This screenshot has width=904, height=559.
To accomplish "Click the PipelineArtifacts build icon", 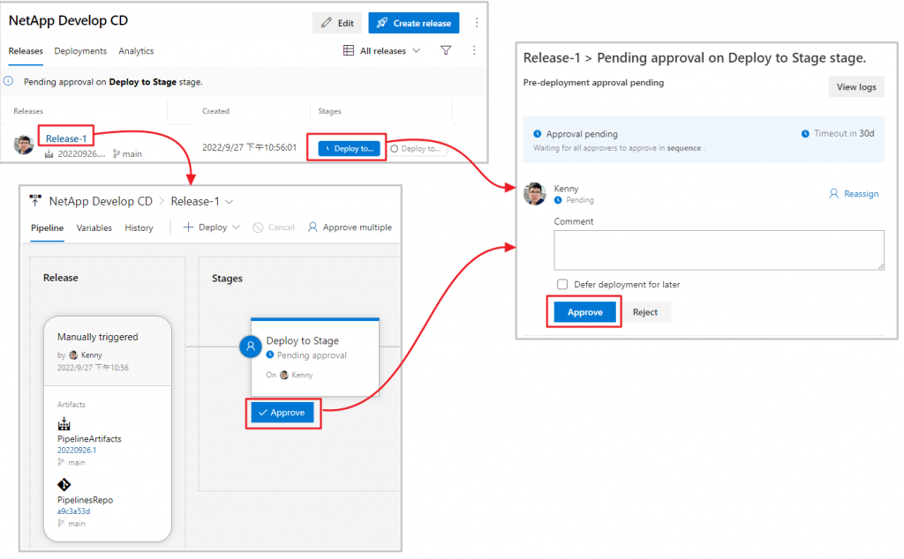I will pos(64,424).
